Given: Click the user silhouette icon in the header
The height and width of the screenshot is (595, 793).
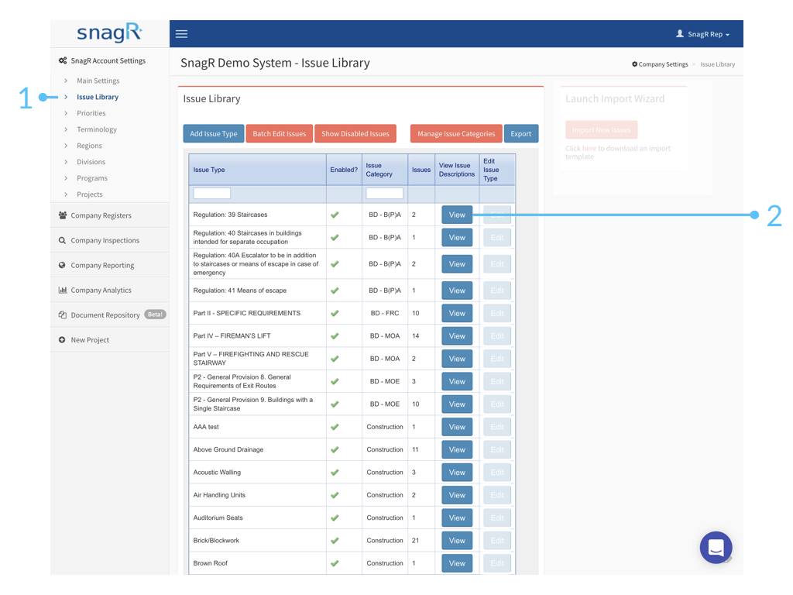Looking at the screenshot, I should 680,33.
